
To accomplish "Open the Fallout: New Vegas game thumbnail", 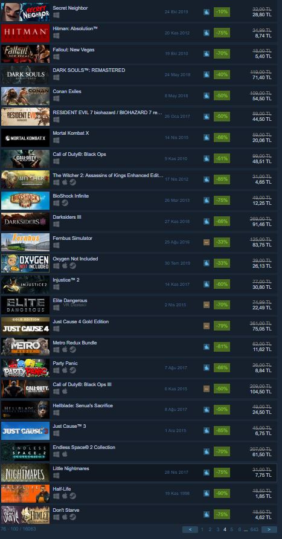I will click(x=25, y=54).
